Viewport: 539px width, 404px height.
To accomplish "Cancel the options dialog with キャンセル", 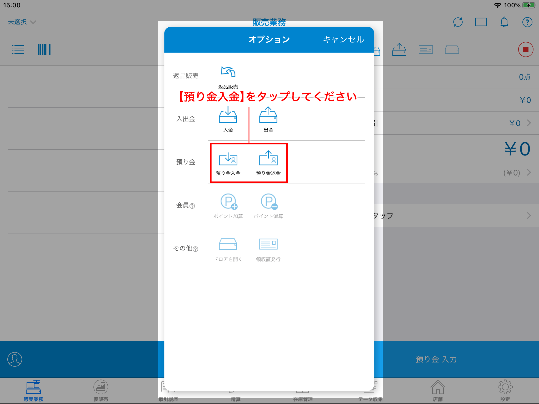I will pyautogui.click(x=343, y=39).
